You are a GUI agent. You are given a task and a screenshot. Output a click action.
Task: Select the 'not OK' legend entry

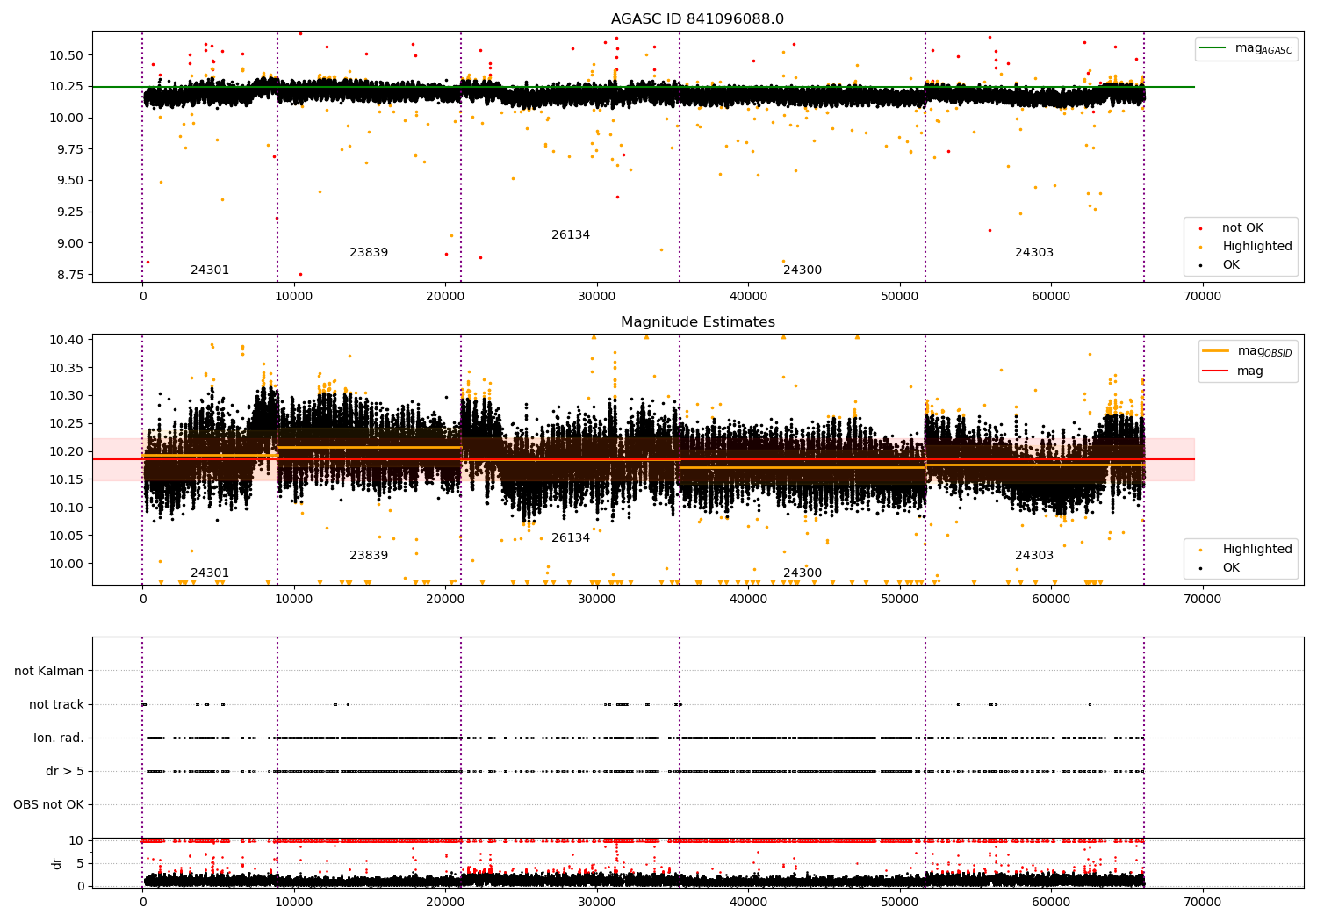click(x=1242, y=228)
